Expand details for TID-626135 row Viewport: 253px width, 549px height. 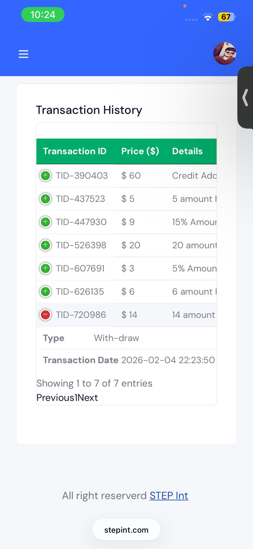[x=45, y=292]
